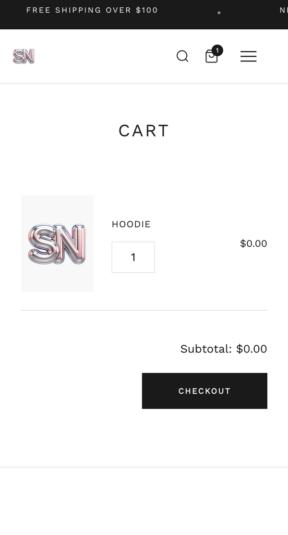Open the main menu from the three-line icon
Viewport: 288px width, 535px height.
[248, 56]
